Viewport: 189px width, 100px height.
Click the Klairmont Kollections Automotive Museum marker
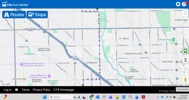[x=22, y=64]
